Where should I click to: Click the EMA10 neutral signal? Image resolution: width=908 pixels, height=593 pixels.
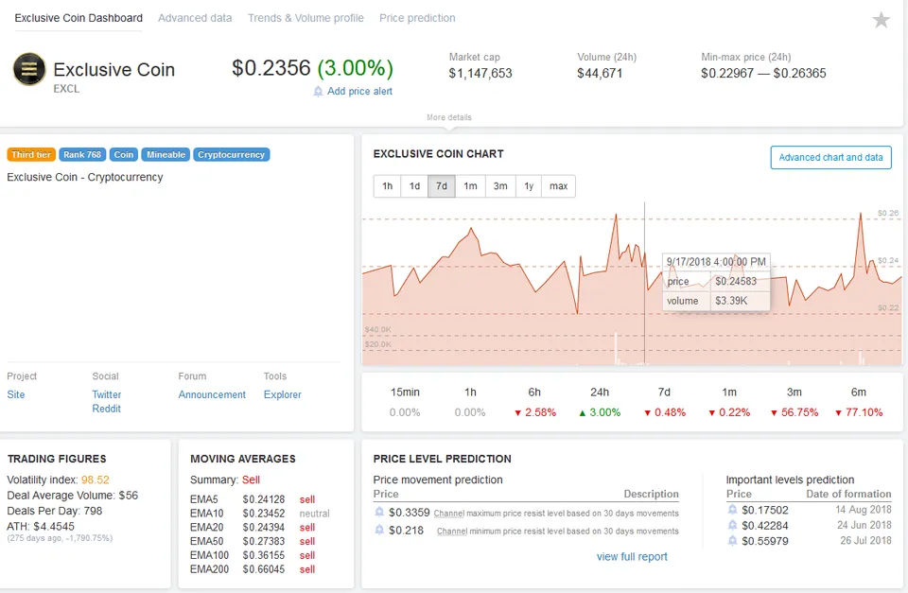point(314,514)
